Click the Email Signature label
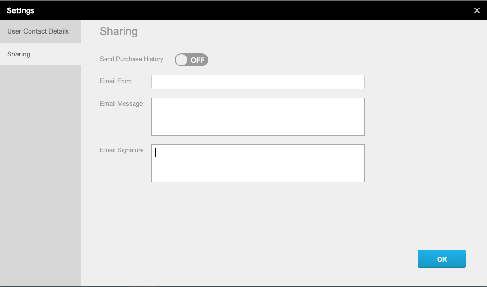Screen dimensions: 487x287 pos(122,150)
